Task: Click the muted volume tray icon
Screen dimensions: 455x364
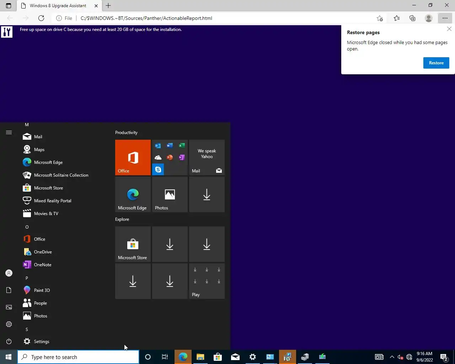Action: pyautogui.click(x=400, y=357)
